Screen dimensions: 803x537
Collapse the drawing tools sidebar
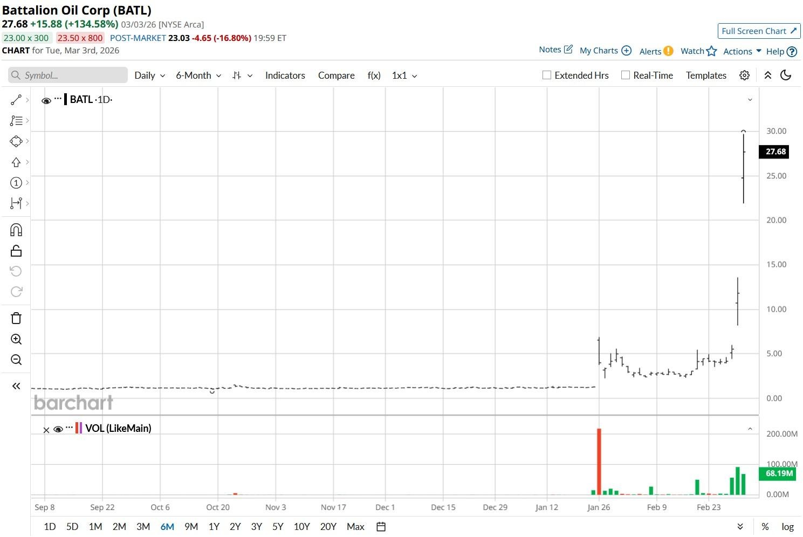[16, 386]
